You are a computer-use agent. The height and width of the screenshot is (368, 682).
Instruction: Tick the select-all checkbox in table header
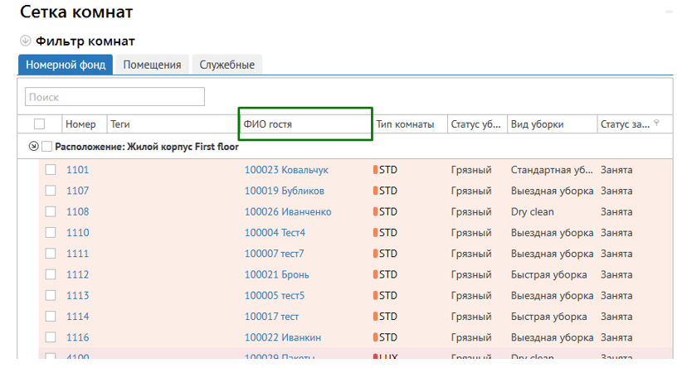pyautogui.click(x=39, y=124)
